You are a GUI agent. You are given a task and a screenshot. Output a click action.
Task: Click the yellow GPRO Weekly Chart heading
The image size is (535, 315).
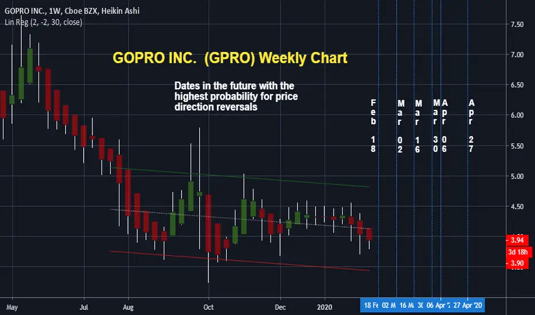[x=230, y=58]
